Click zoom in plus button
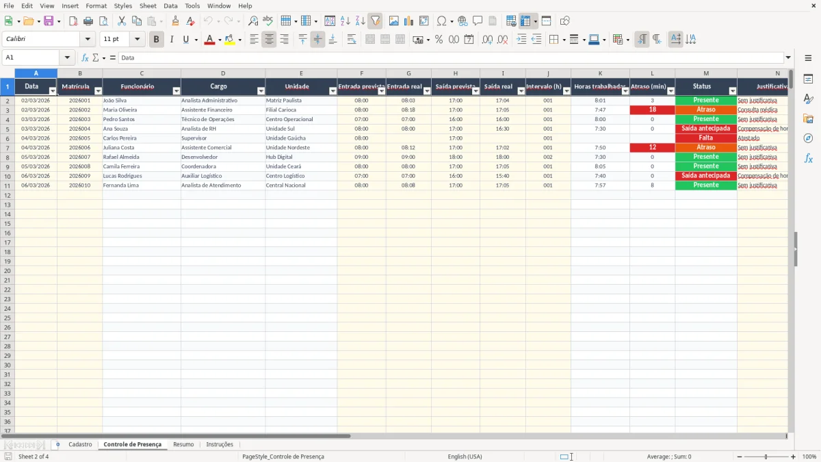Viewport: 821px width, 462px height. [794, 457]
